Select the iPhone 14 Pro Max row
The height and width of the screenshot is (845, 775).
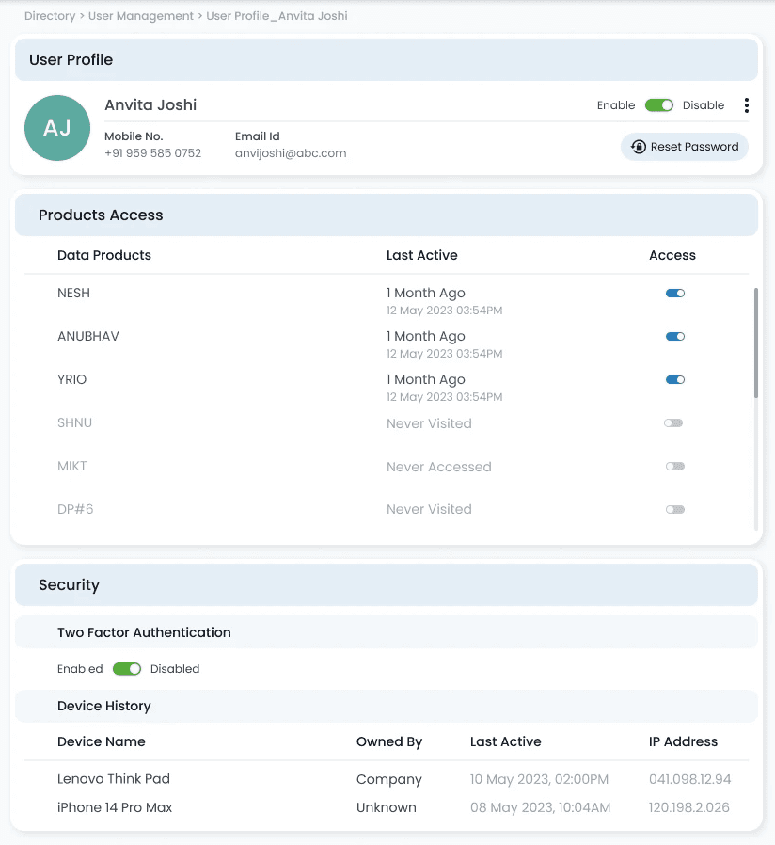coord(387,807)
